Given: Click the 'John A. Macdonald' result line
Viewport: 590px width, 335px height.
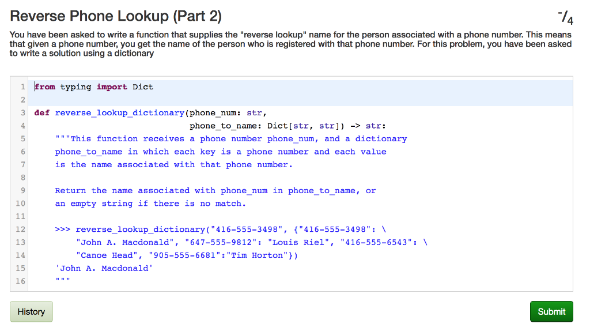Looking at the screenshot, I should click(104, 268).
